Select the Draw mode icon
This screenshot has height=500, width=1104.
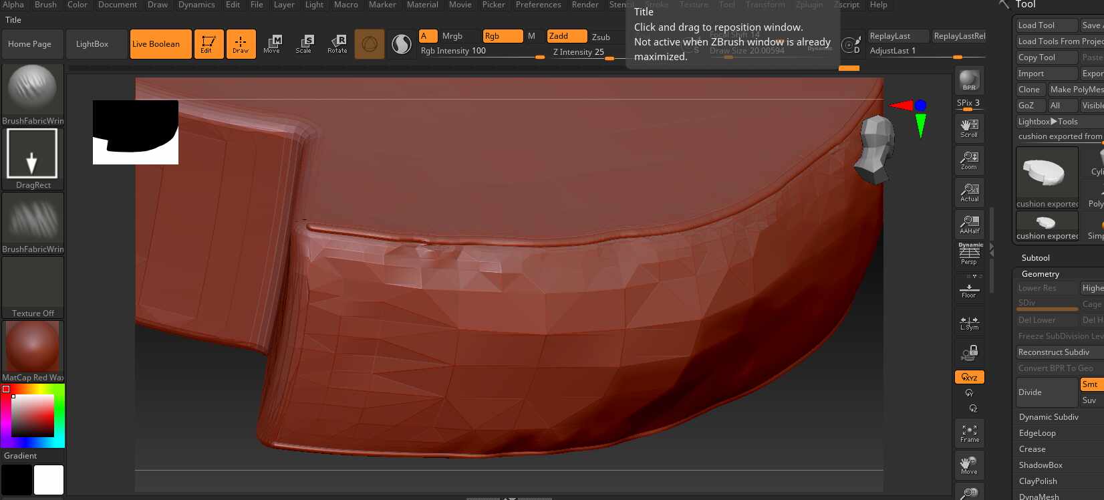tap(241, 44)
